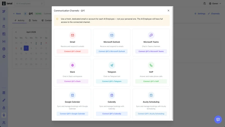Open the list icon in sidebar
This screenshot has height=127, width=225.
[4, 19]
